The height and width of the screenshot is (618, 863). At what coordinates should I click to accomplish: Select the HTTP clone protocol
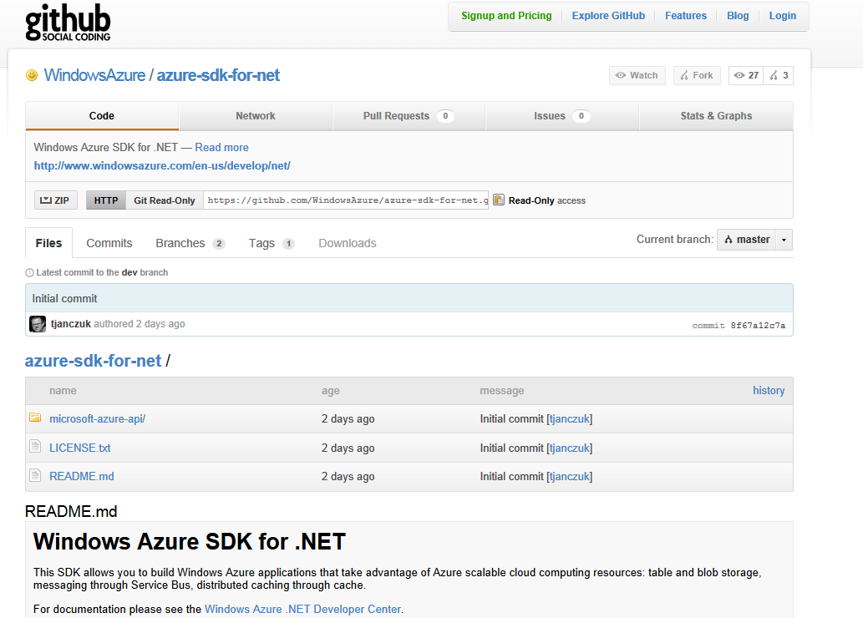pyautogui.click(x=106, y=200)
